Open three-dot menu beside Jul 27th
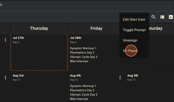The height and width of the screenshot is (102, 174). coord(5,40)
